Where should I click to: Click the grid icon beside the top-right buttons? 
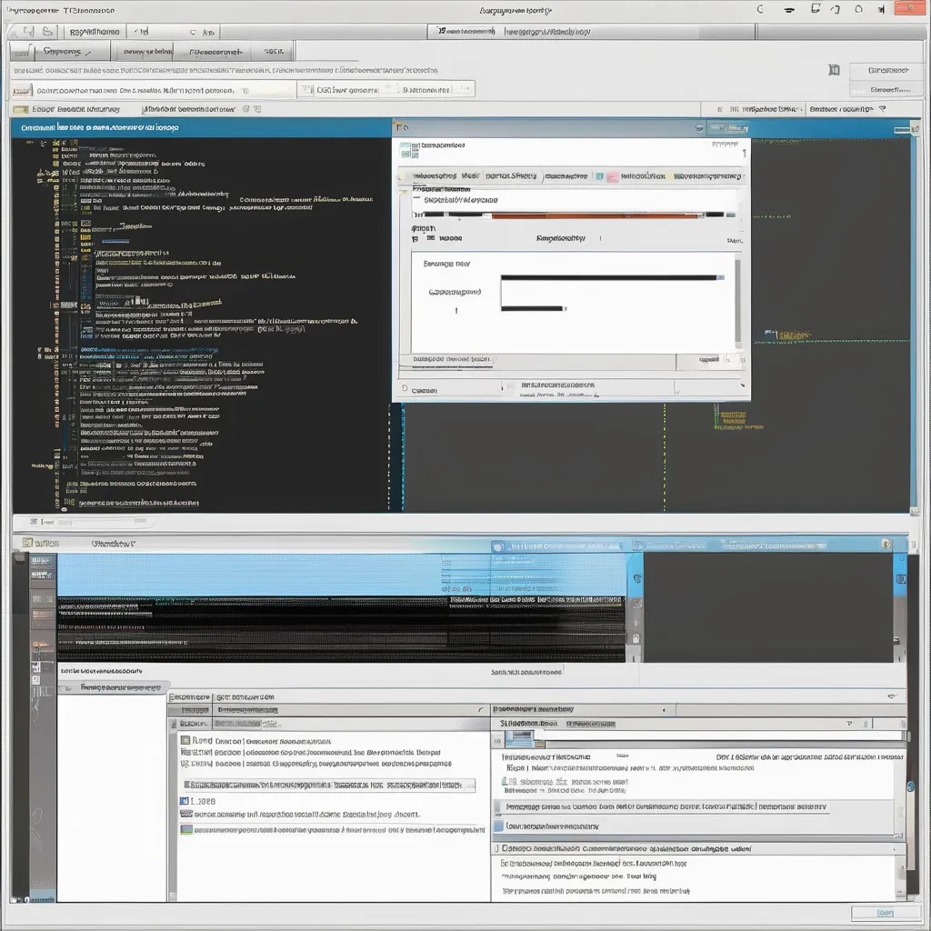pyautogui.click(x=834, y=70)
